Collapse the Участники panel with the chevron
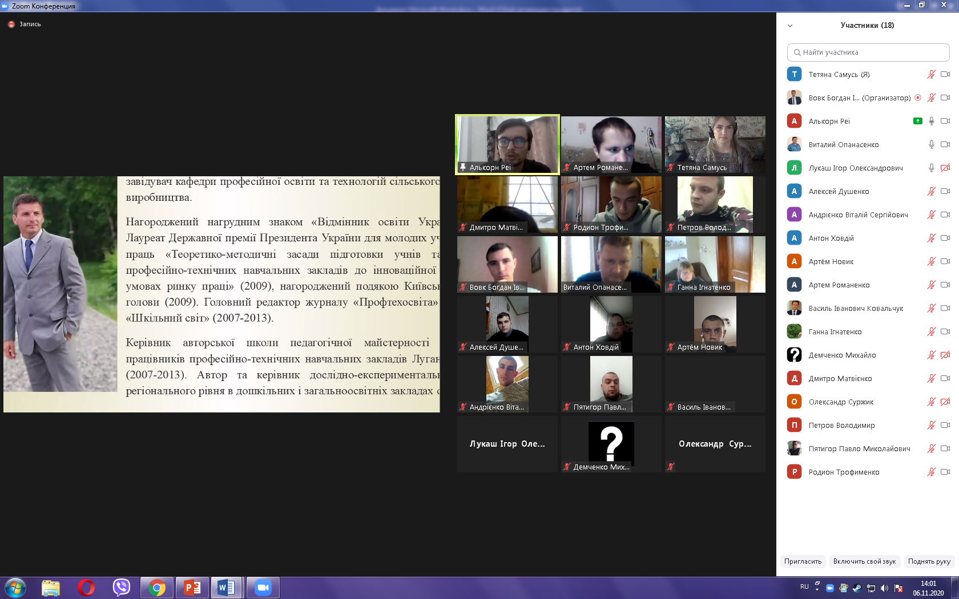959x599 pixels. coord(790,26)
